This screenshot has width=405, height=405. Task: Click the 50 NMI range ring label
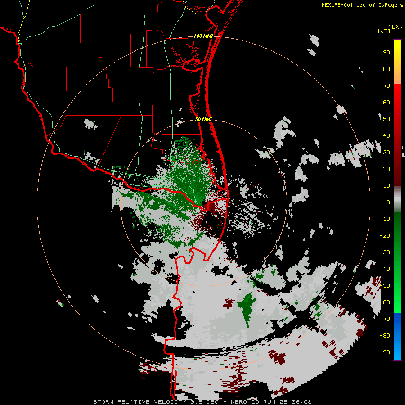203,119
